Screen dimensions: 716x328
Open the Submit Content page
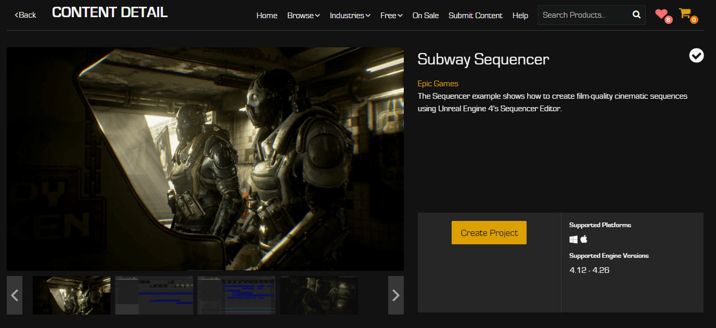point(476,16)
